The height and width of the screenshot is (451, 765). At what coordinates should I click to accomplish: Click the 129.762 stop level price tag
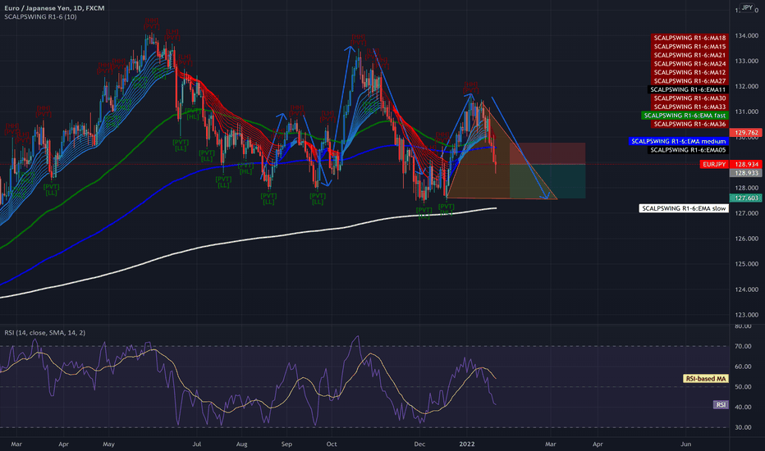point(745,133)
